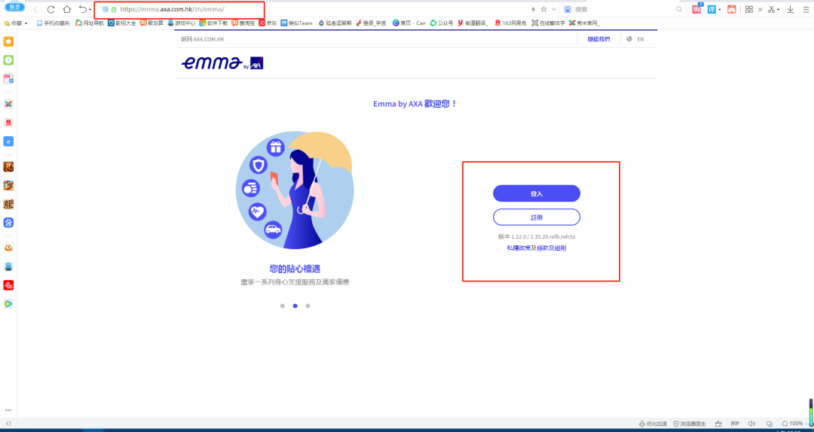The width and height of the screenshot is (814, 432).
Task: Open the shopping extension icon with badge
Action: [x=697, y=9]
